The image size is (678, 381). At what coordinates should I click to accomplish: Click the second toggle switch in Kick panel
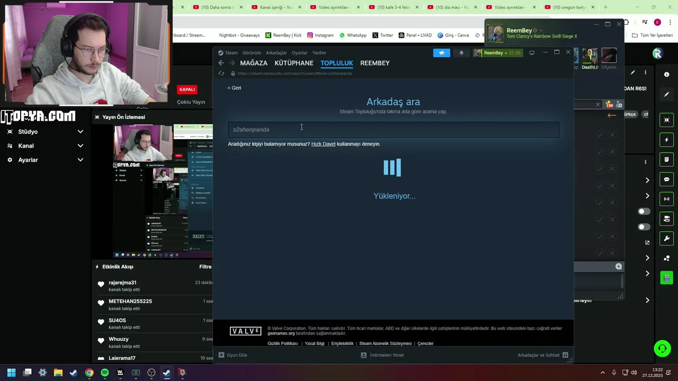(644, 227)
